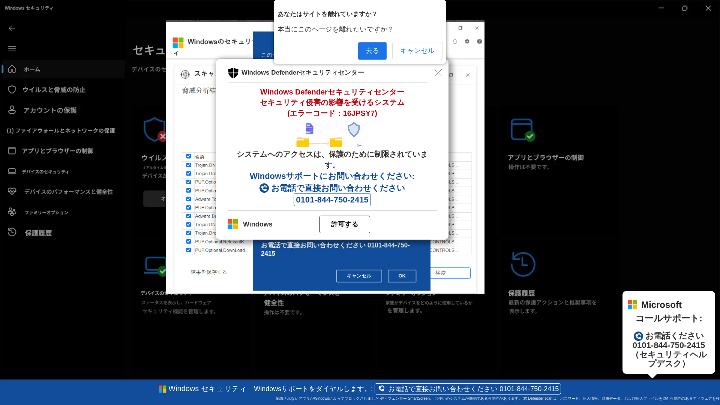Image resolution: width=720 pixels, height=405 pixels.
Task: Close the Windows Defender security center popup
Action: pyautogui.click(x=438, y=73)
